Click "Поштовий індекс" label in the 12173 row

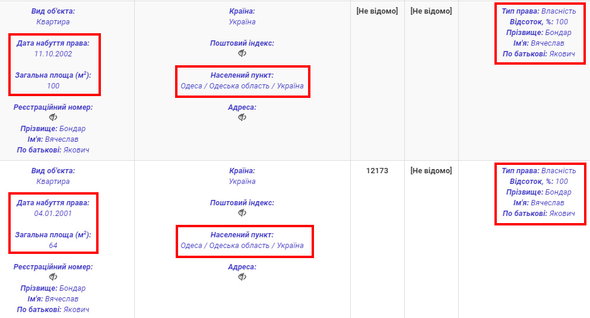242,203
